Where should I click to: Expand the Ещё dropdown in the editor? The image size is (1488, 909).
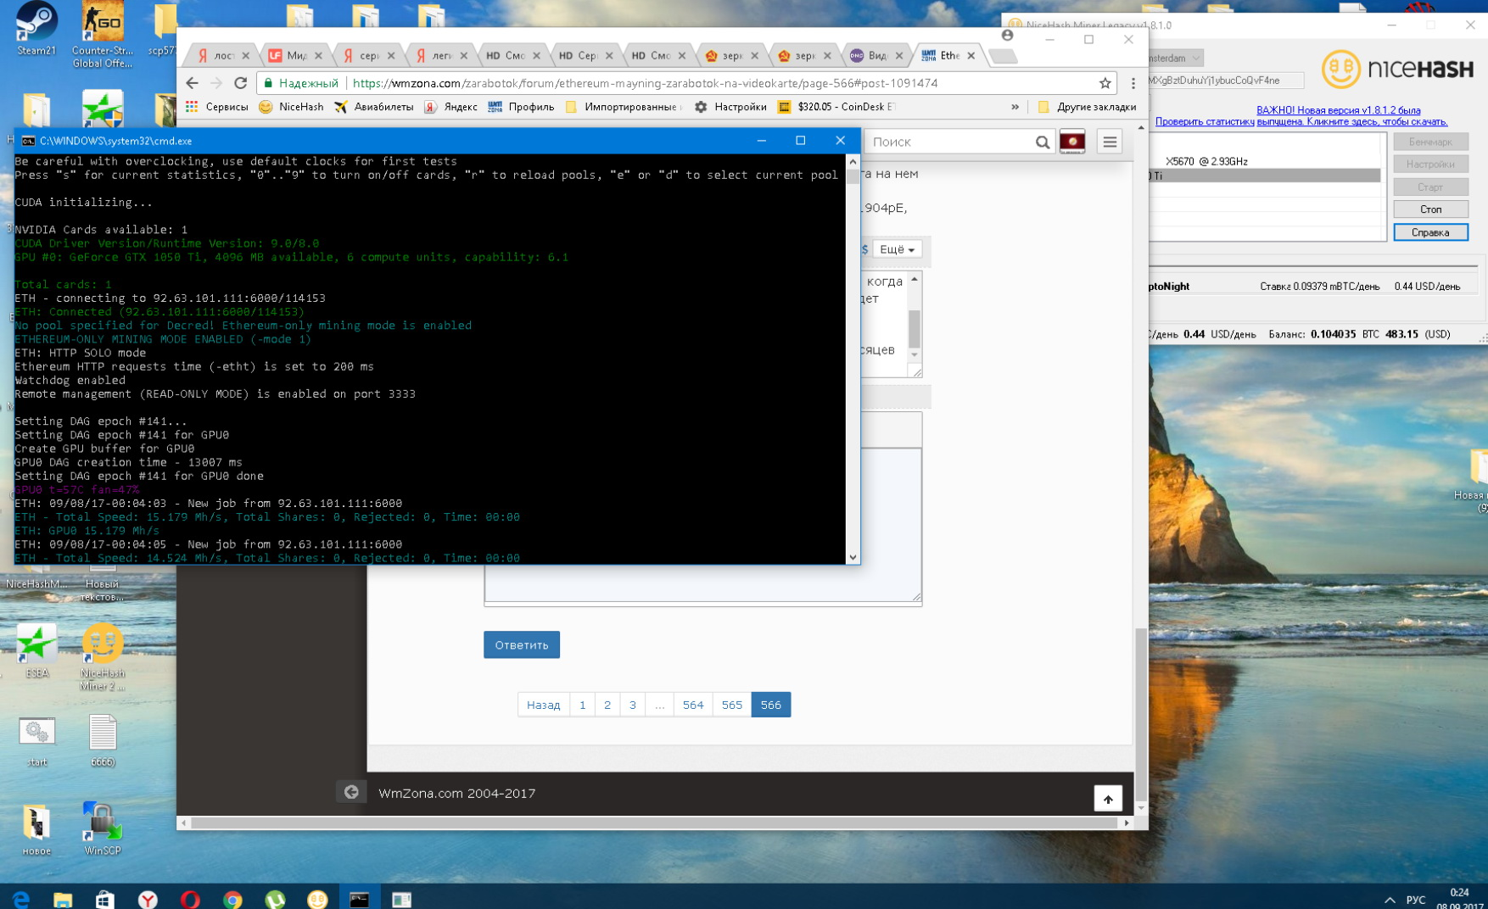(x=897, y=249)
